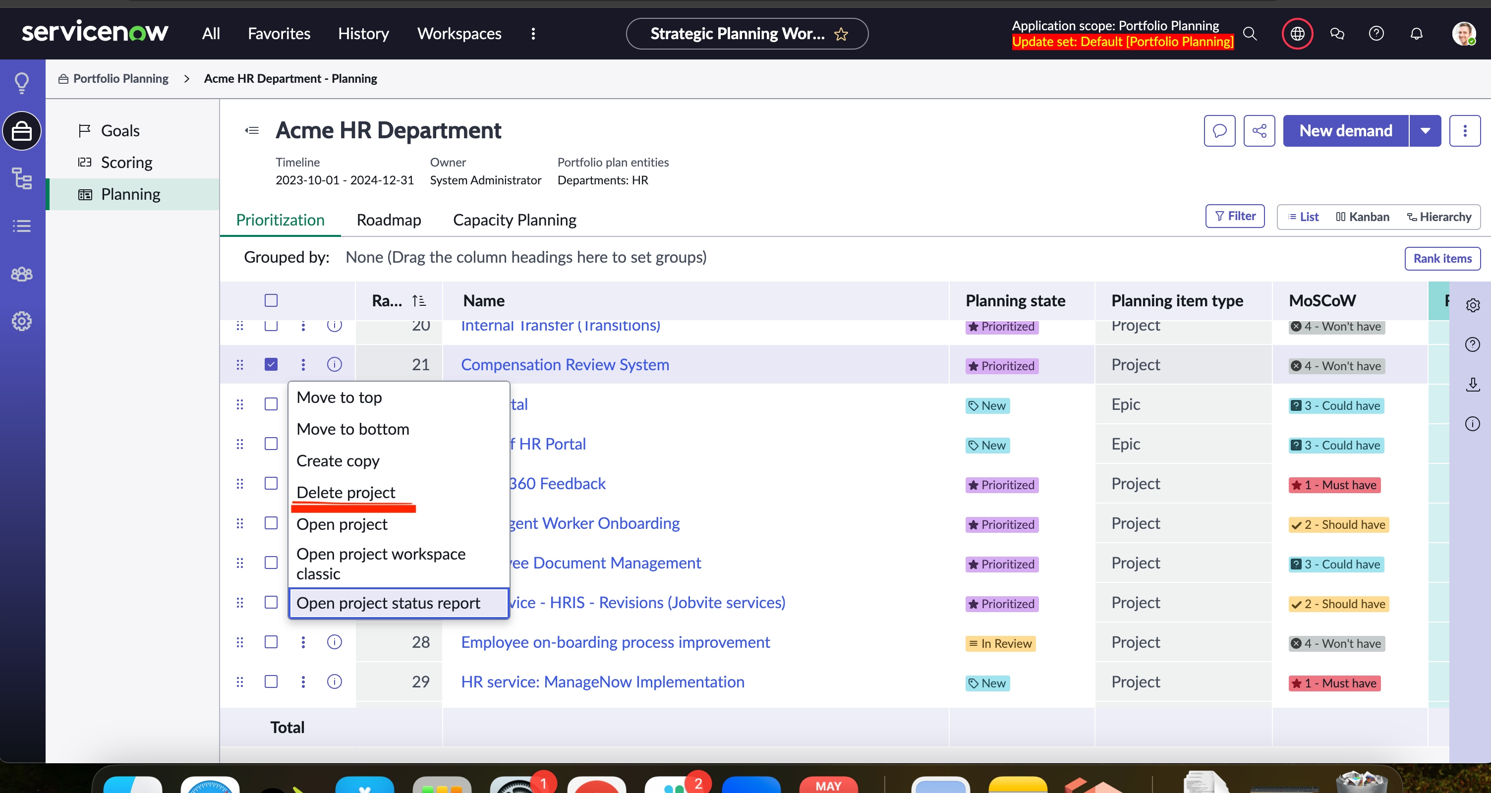Viewport: 1491px width, 793px height.
Task: Click the collapse side panel icon left of the Acme HR Department title
Action: 252,131
